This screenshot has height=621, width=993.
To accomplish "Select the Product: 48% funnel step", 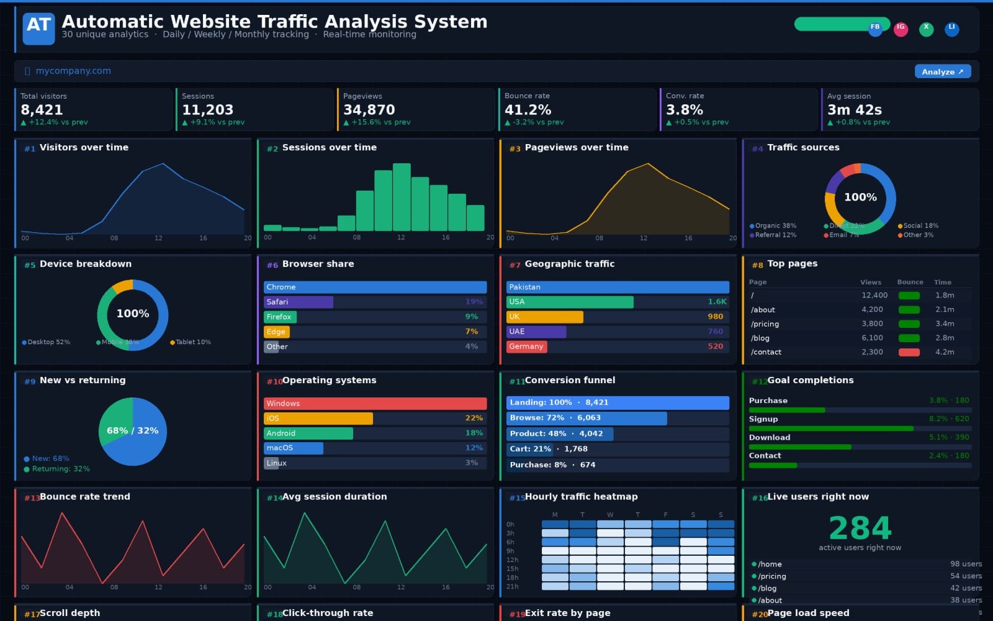I will tap(618, 433).
